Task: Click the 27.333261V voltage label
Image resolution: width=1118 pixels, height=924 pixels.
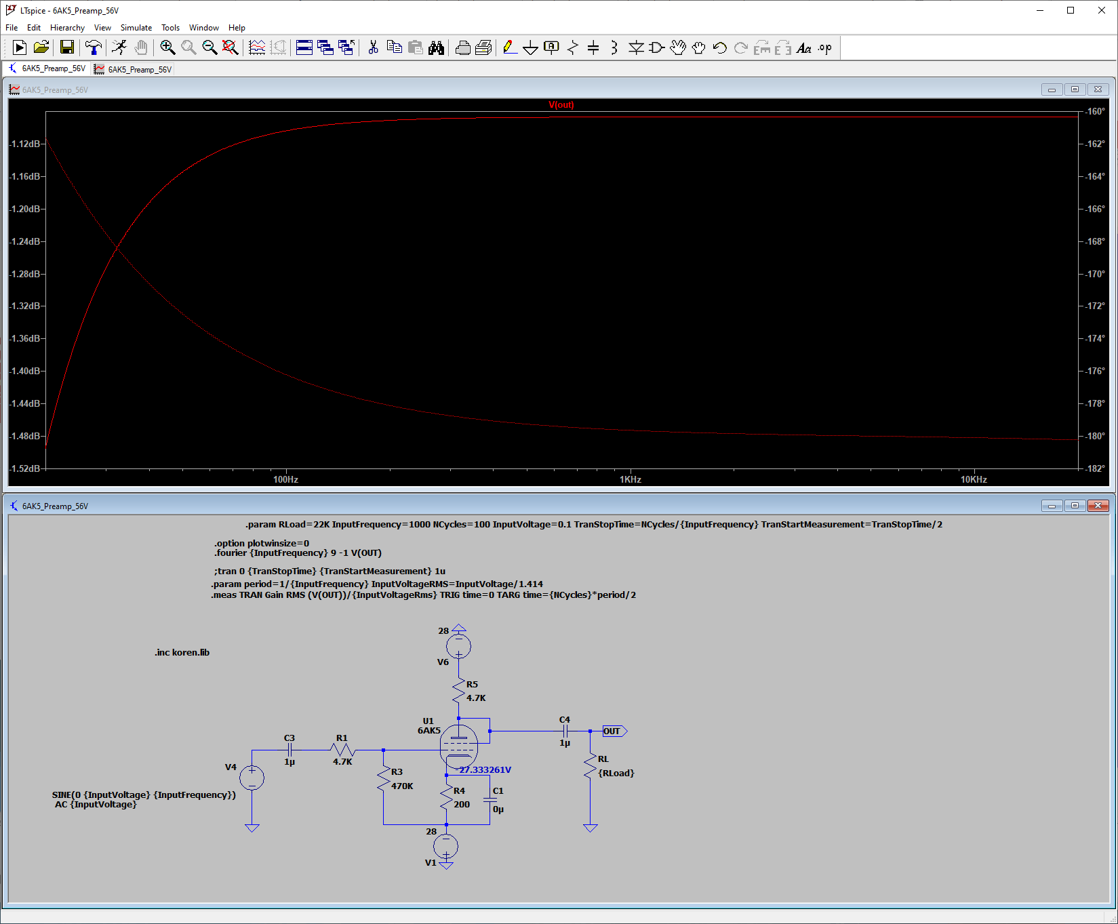Action: (485, 770)
